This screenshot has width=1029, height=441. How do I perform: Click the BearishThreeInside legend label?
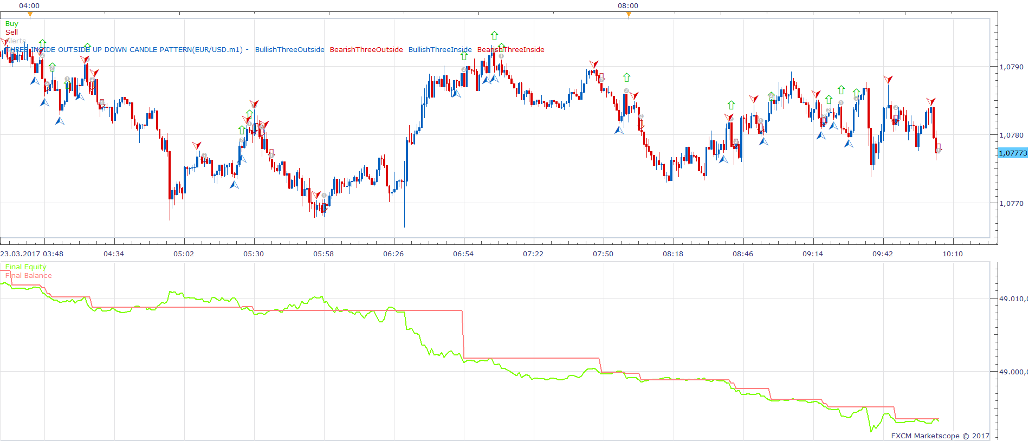pos(511,50)
